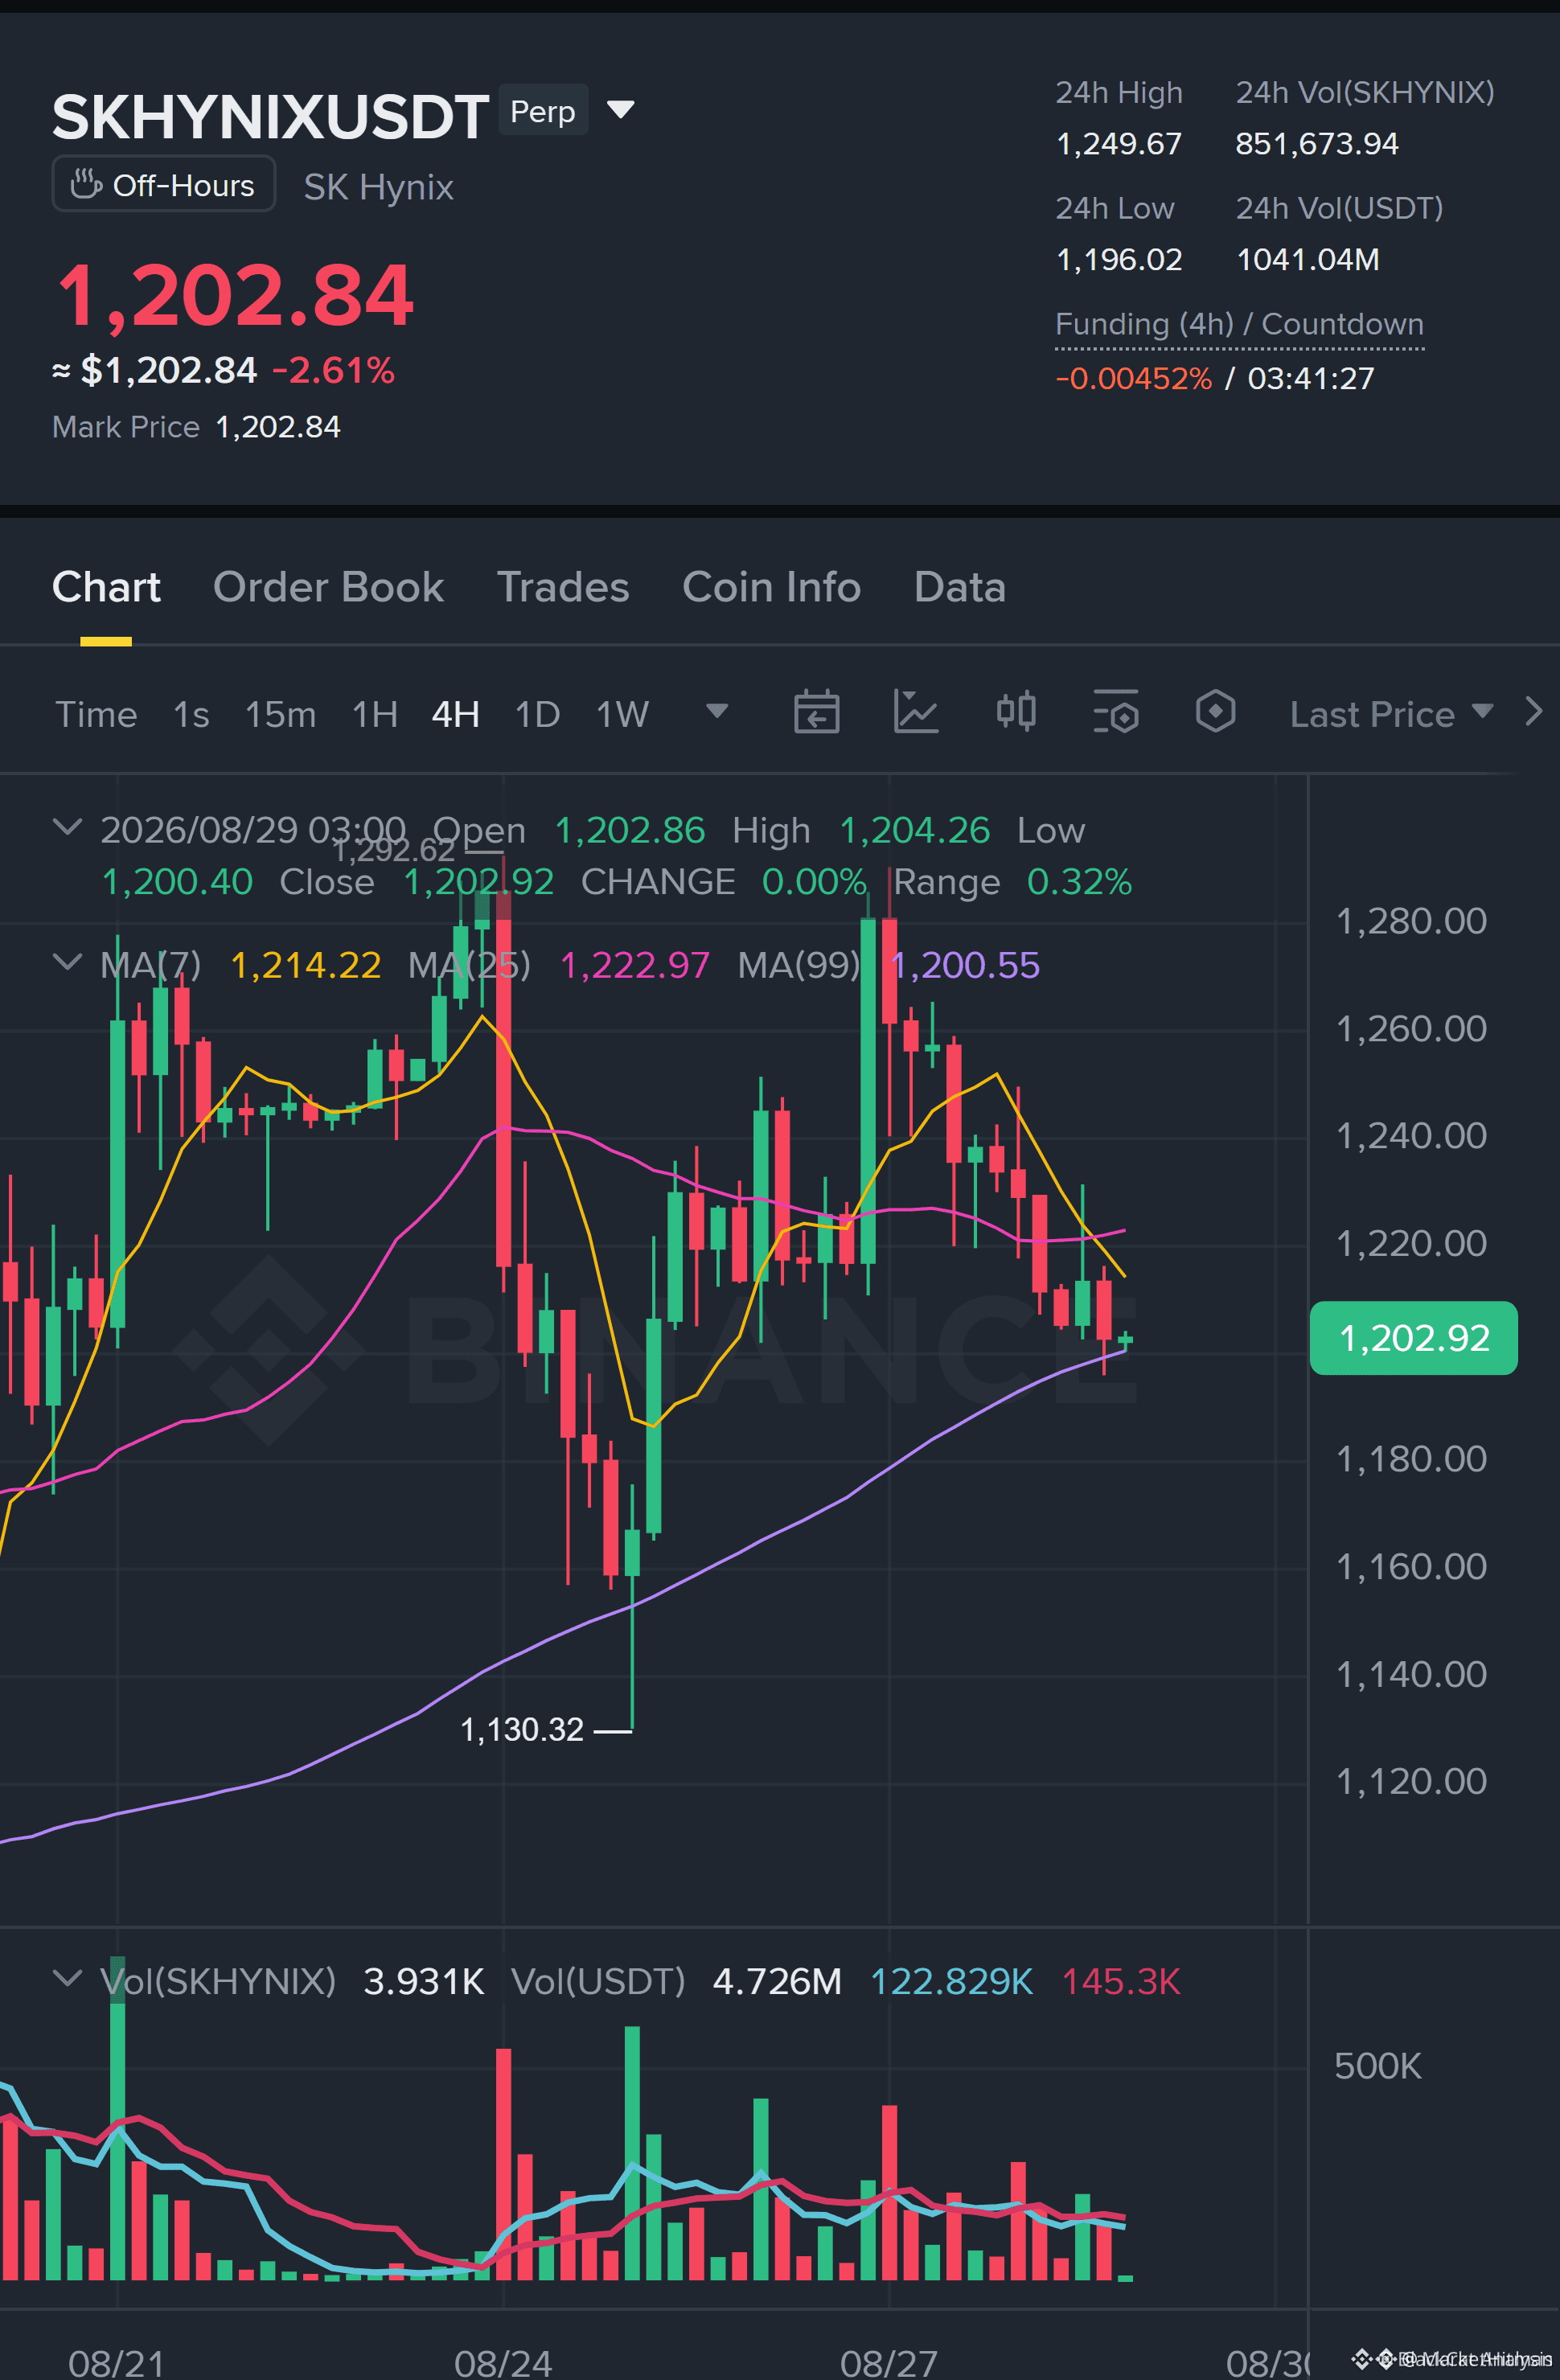Screen dimensions: 1560x2380
Task: Click the Vol(USDT) value 4.726M
Action: tap(777, 1981)
